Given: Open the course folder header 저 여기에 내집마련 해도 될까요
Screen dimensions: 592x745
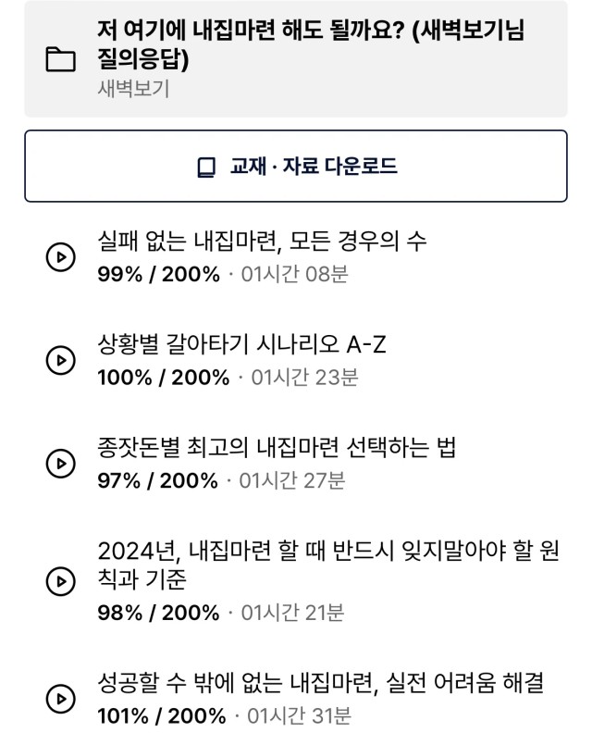Looking at the screenshot, I should pyautogui.click(x=296, y=59).
